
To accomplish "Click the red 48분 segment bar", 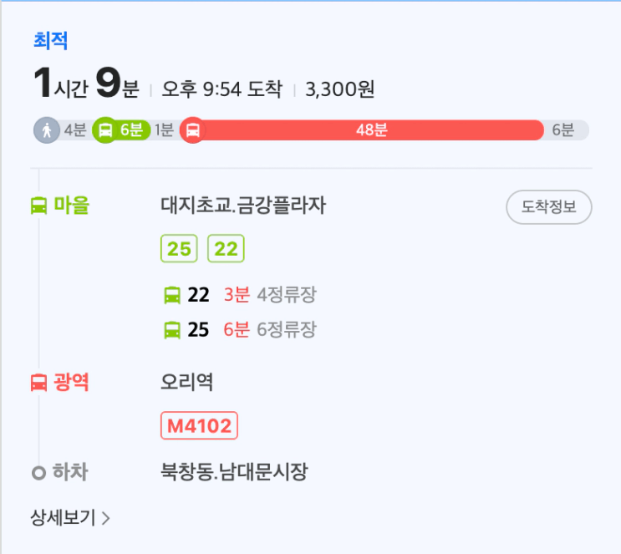I will pyautogui.click(x=371, y=130).
